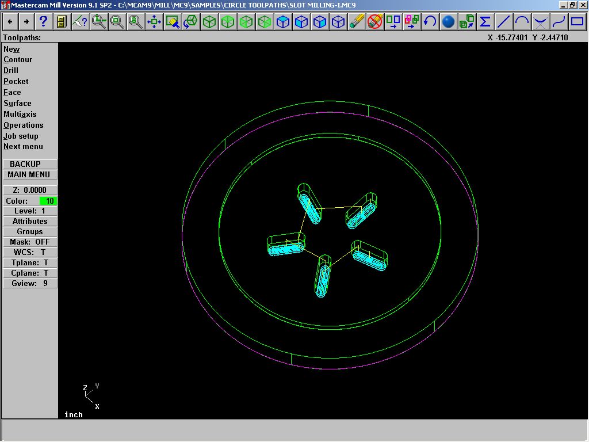589x442 pixels.
Task: Click the WCS: T setting
Action: click(30, 253)
